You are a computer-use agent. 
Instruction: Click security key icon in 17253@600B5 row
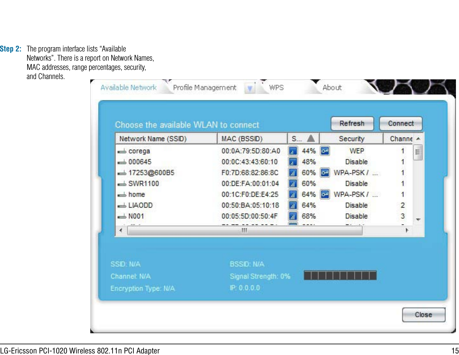[x=325, y=172]
